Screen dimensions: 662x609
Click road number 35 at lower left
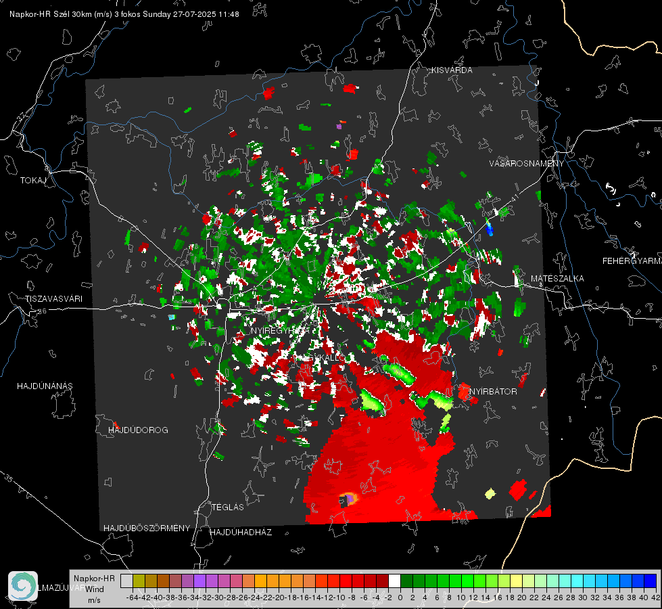click(8, 478)
